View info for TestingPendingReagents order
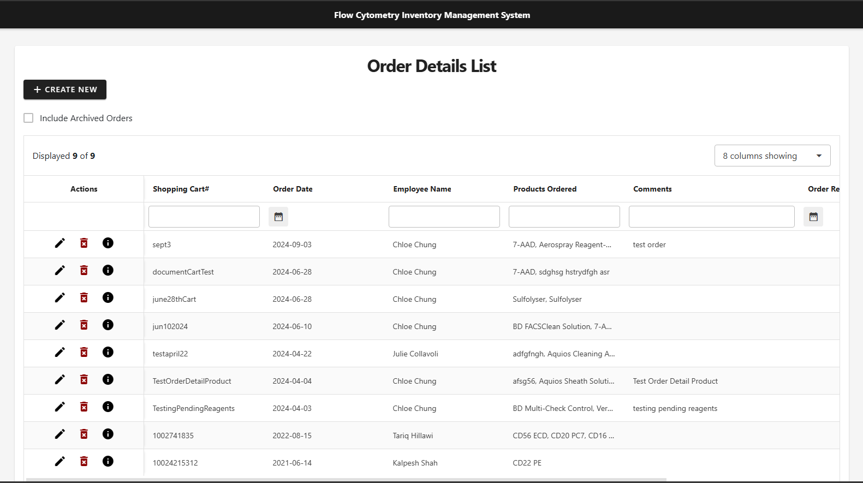The image size is (863, 483). (x=108, y=407)
